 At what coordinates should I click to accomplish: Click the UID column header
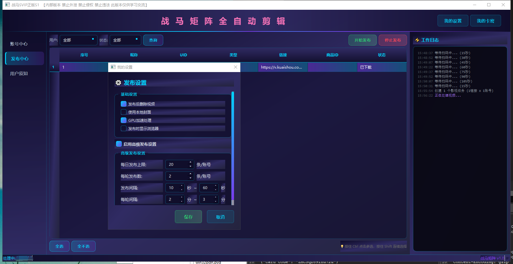[183, 55]
